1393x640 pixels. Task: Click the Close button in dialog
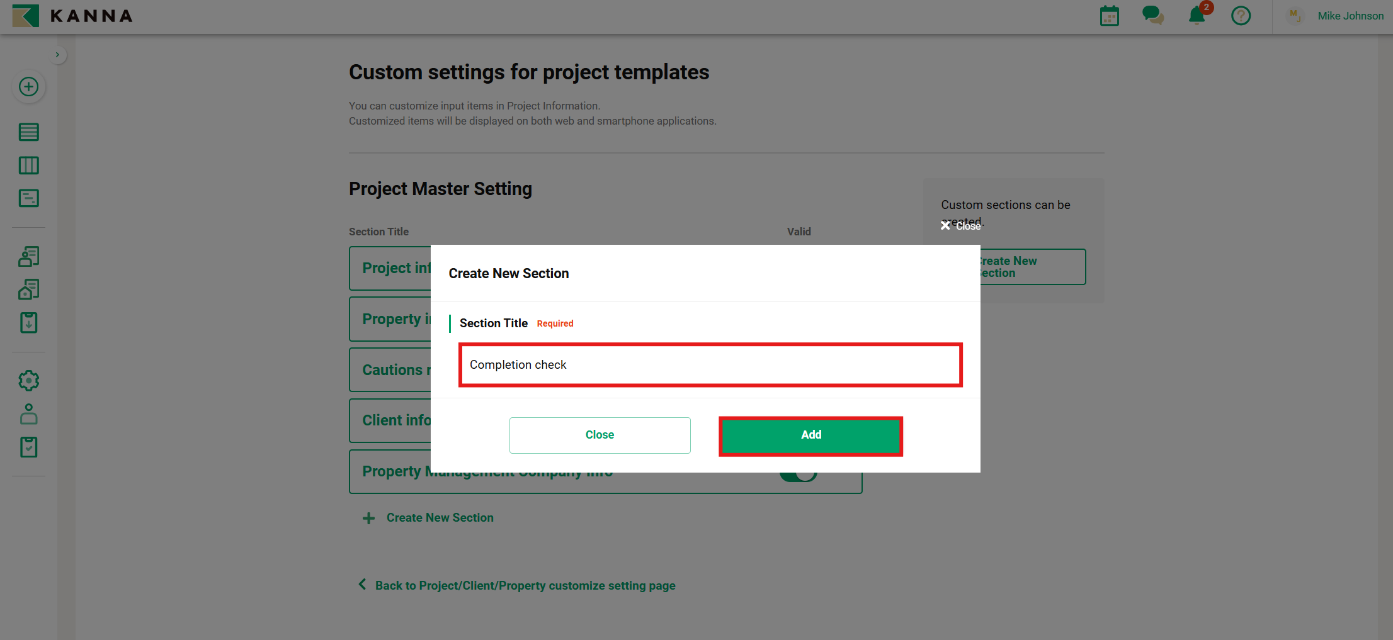pyautogui.click(x=600, y=435)
